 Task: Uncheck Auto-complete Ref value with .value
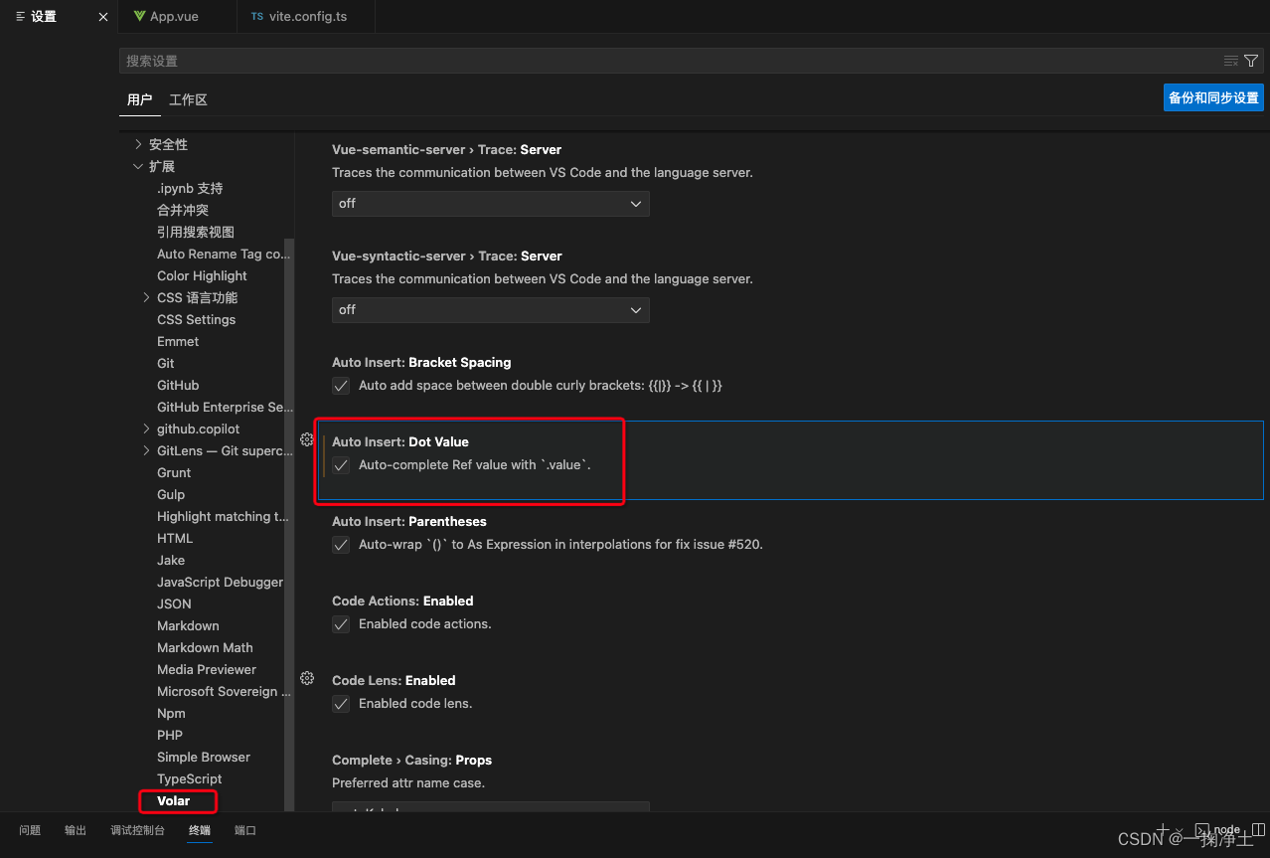tap(341, 465)
